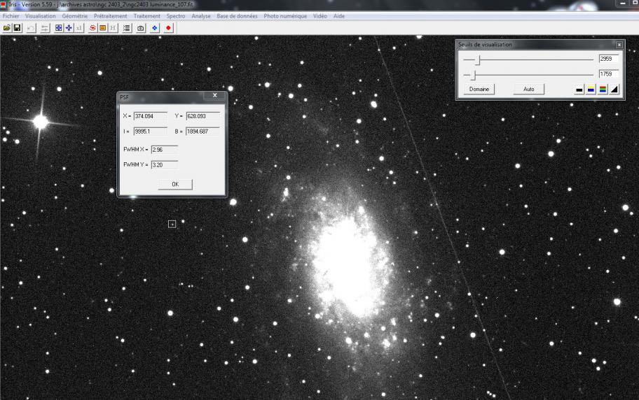Click the high threshold field showing 2959
The height and width of the screenshot is (400, 639).
(x=609, y=59)
